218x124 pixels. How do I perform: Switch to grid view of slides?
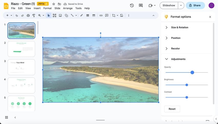pos(6,117)
